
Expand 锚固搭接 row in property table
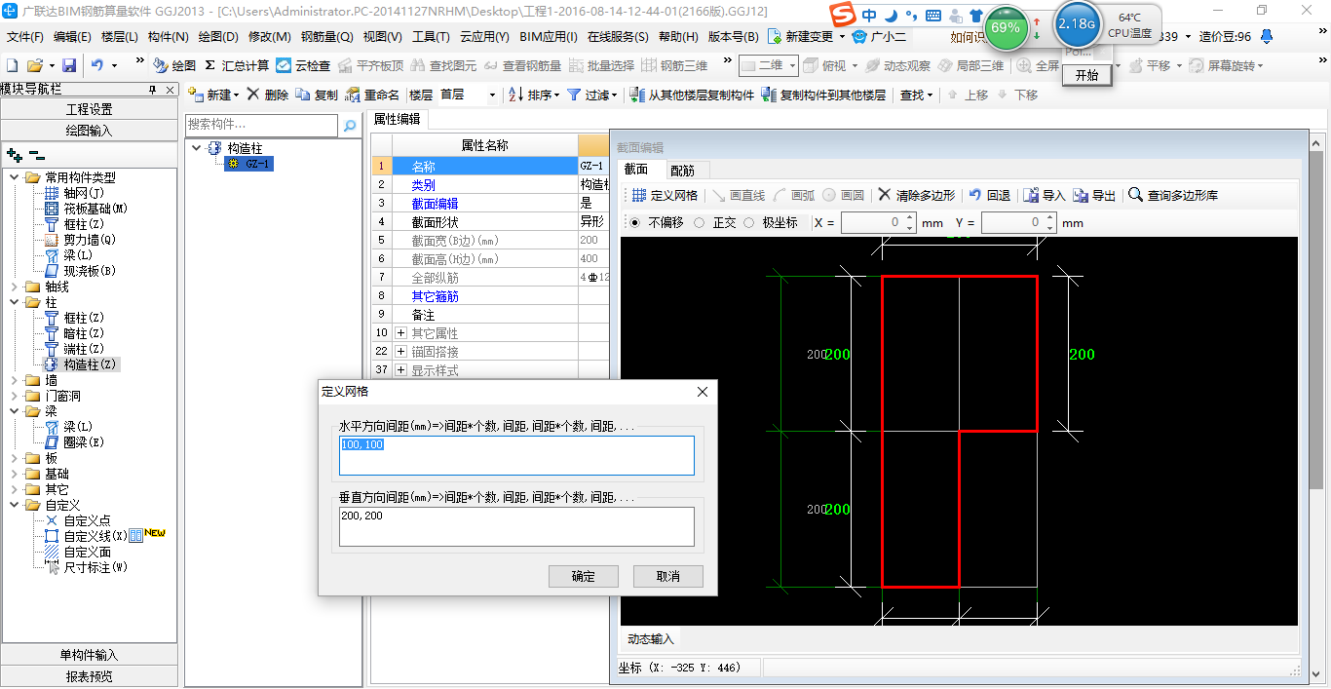point(401,352)
